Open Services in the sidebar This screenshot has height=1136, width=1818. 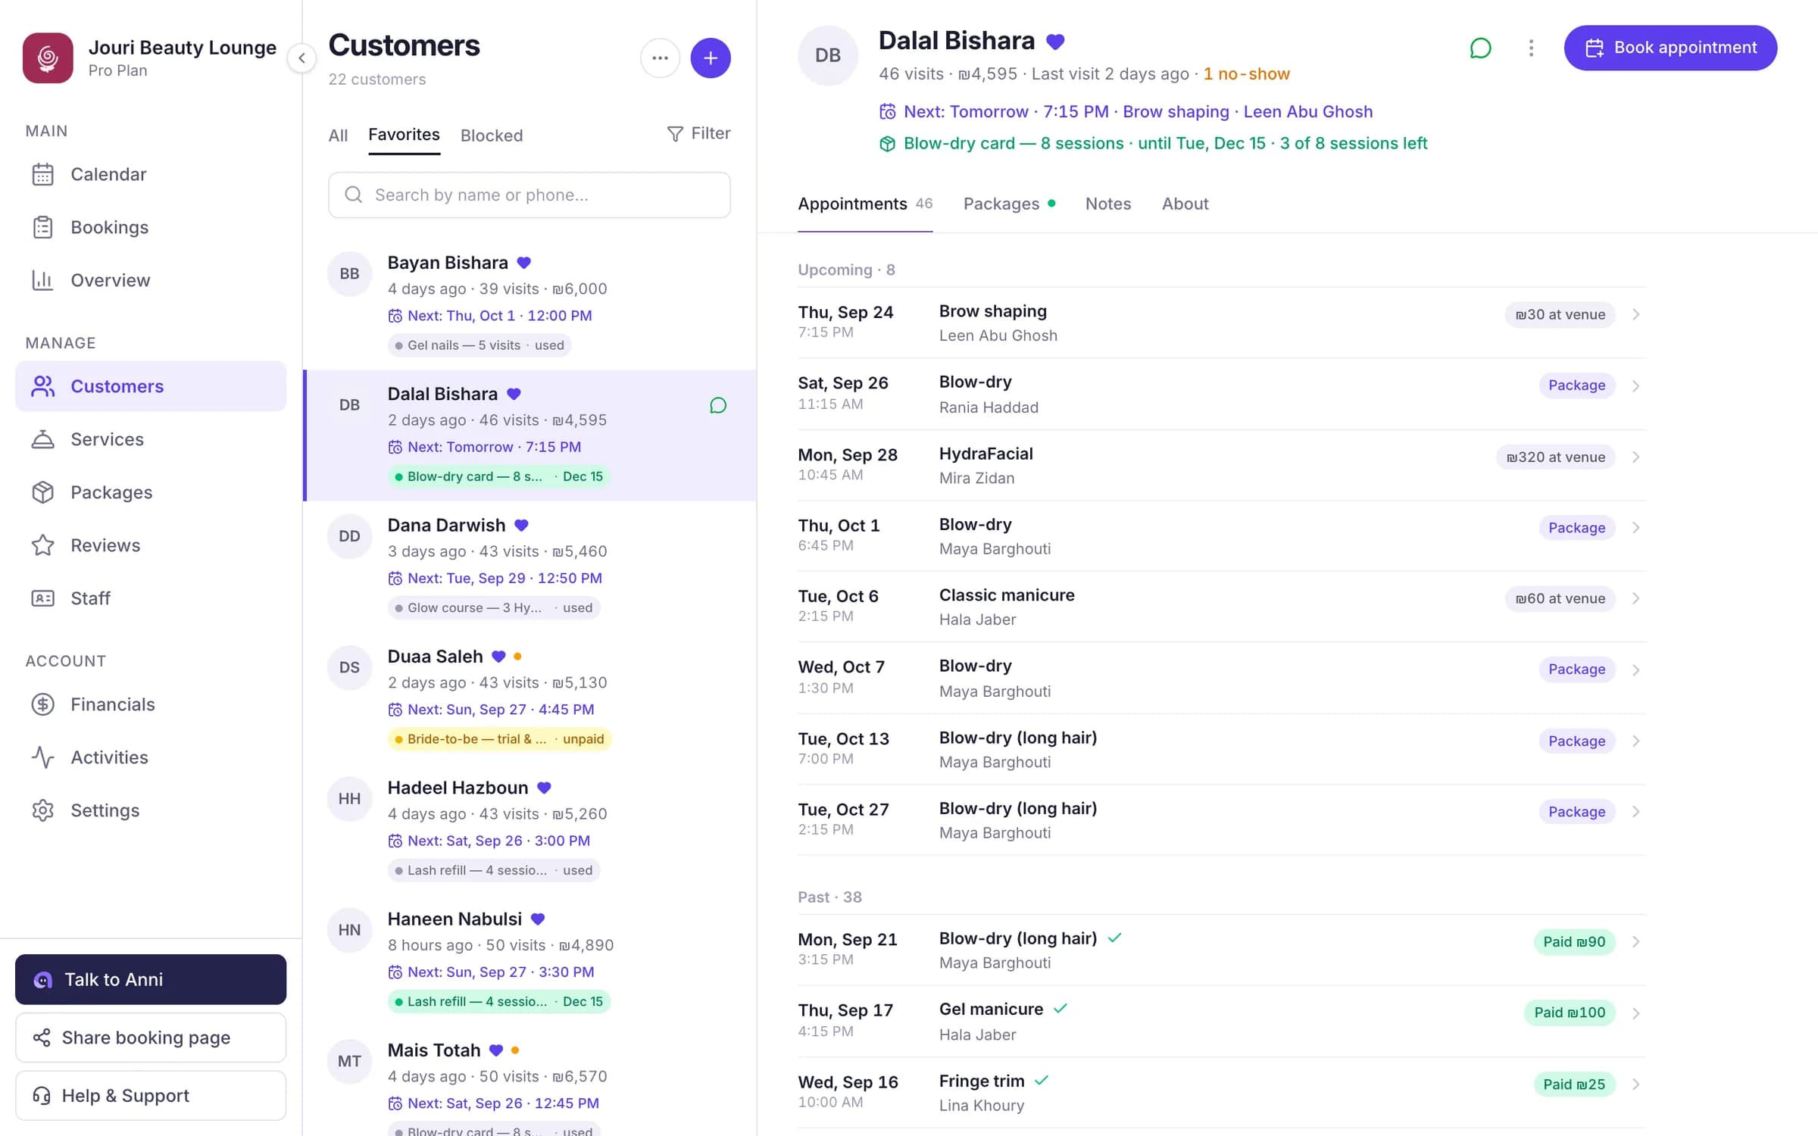[x=151, y=439]
